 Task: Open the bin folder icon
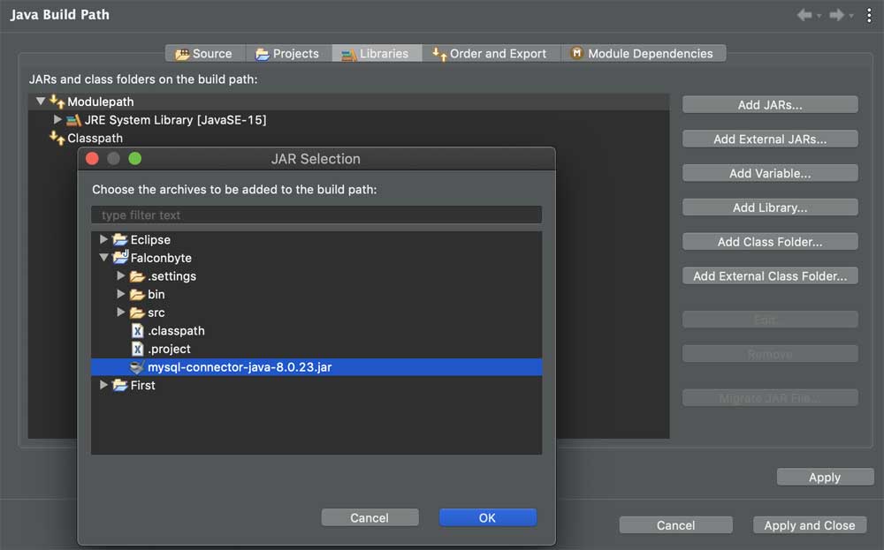(138, 294)
